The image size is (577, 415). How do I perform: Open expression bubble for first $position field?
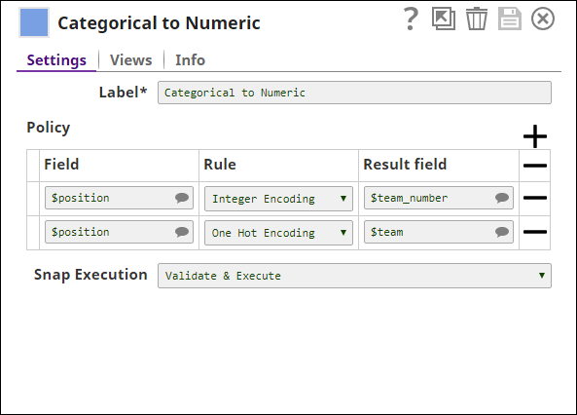182,198
